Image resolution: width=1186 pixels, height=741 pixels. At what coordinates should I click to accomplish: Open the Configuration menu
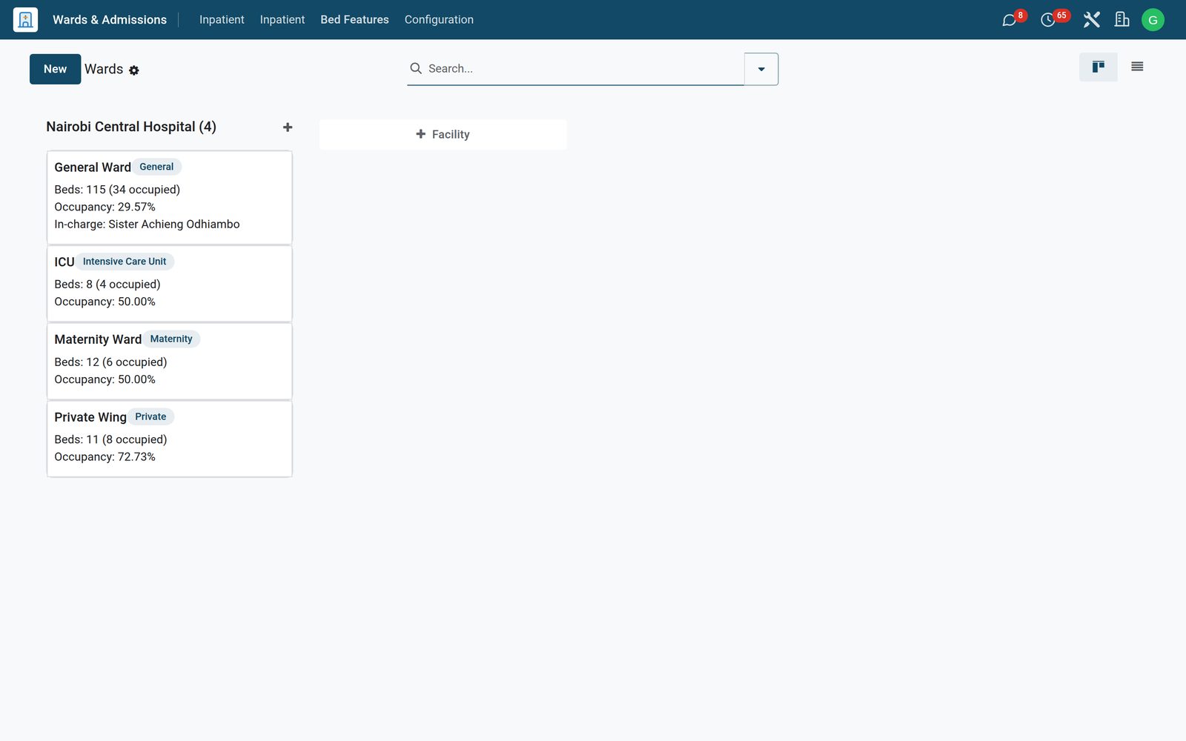click(439, 19)
